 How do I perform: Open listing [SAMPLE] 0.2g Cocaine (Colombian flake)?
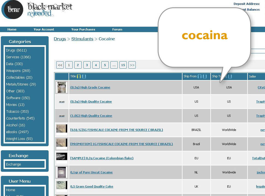click(x=102, y=158)
